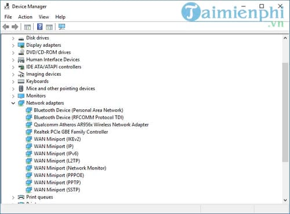This screenshot has height=214, width=290.
Task: Expand the Keyboards node
Action: pos(13,82)
